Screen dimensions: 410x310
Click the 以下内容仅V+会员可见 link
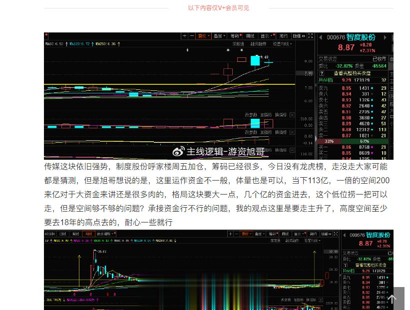(218, 8)
